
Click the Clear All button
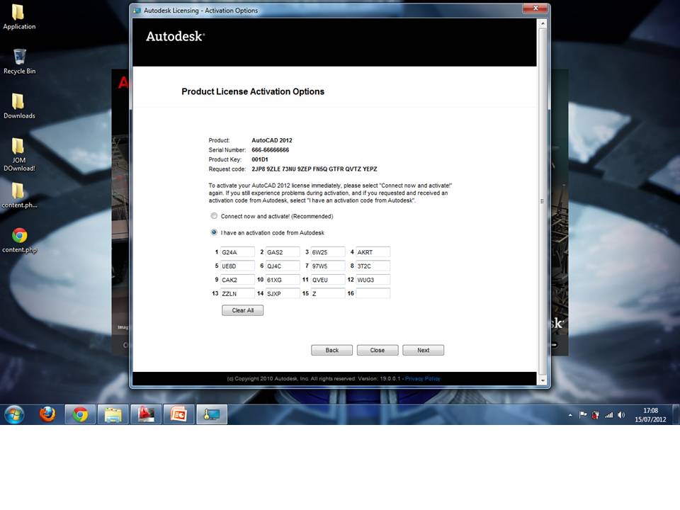pyautogui.click(x=242, y=310)
